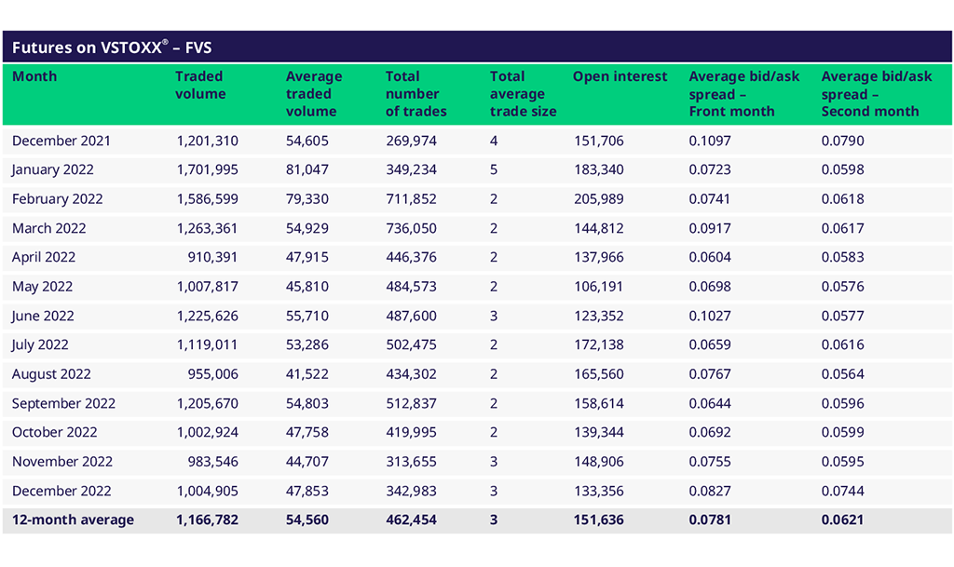Viewport: 954px width, 567px height.
Task: Click the 'September 2022' row label
Action: 63,403
